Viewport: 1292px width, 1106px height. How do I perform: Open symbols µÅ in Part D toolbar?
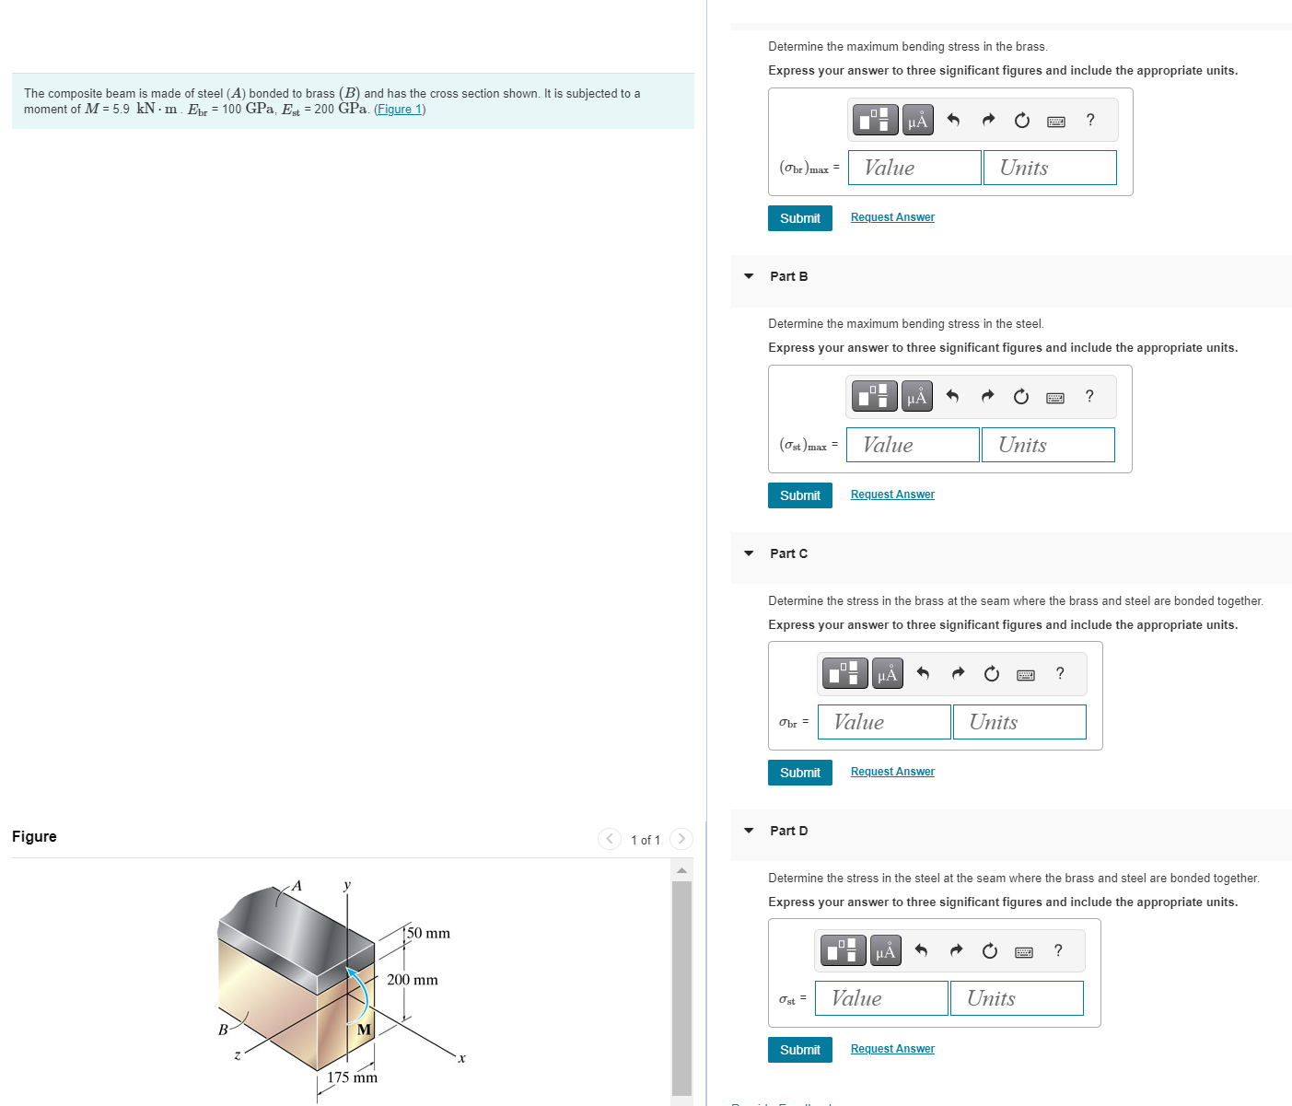885,950
